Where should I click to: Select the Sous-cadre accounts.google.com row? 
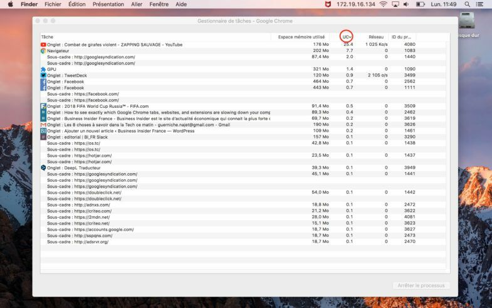pyautogui.click(x=243, y=230)
